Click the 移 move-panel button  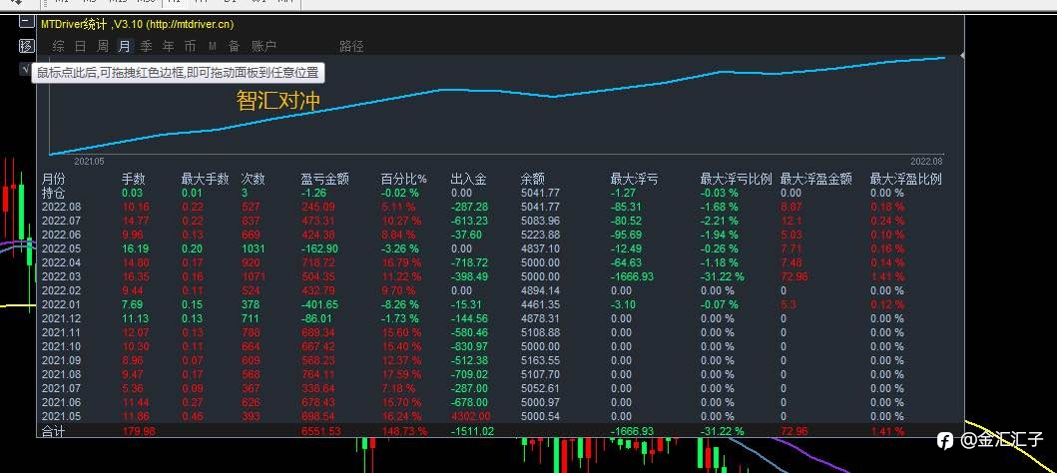click(x=26, y=46)
